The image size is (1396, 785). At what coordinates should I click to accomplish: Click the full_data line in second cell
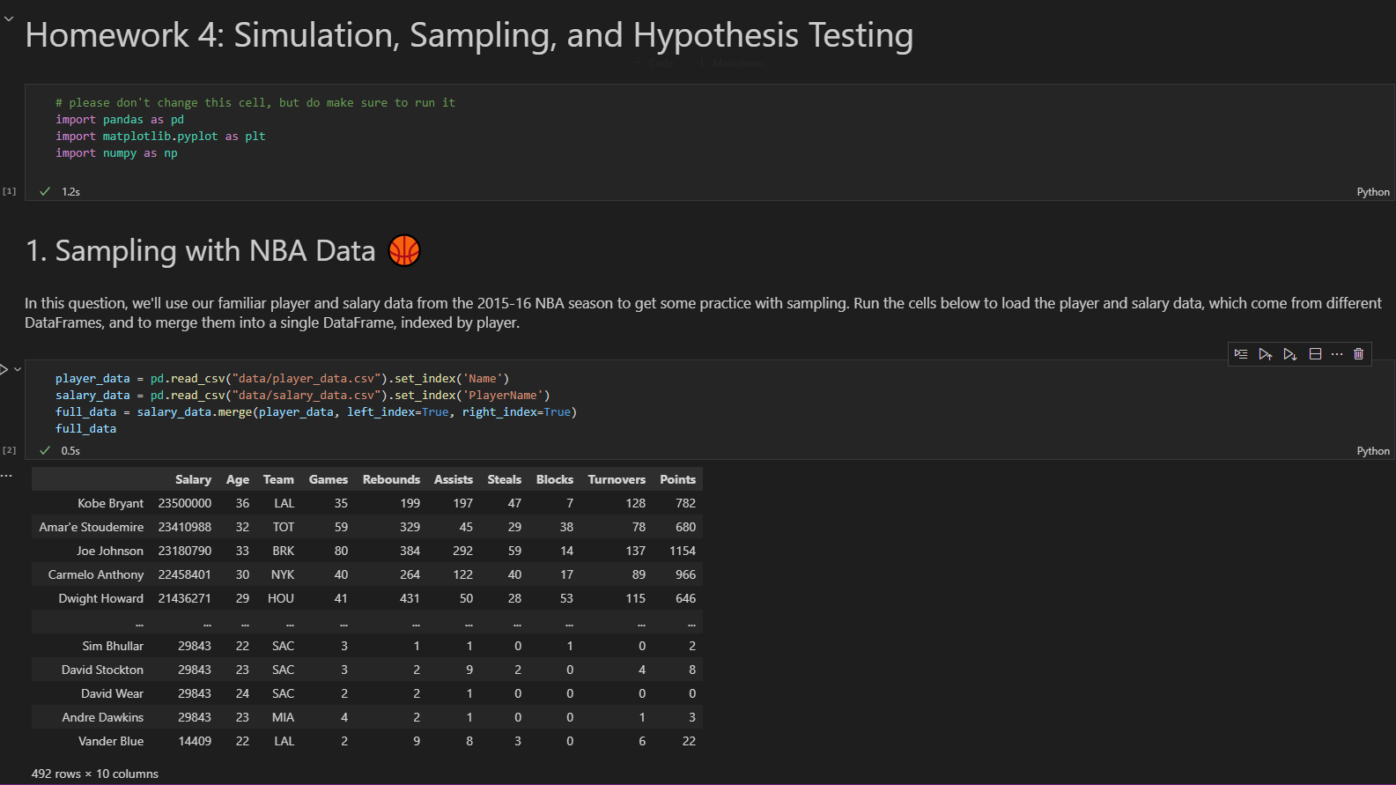pyautogui.click(x=86, y=429)
